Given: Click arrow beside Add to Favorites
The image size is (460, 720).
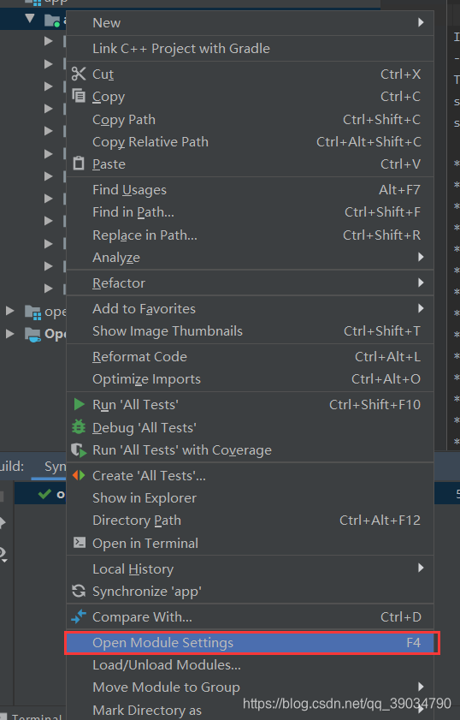Looking at the screenshot, I should 421,308.
